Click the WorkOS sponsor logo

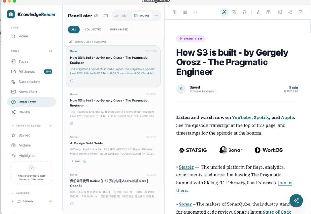[x=269, y=150]
